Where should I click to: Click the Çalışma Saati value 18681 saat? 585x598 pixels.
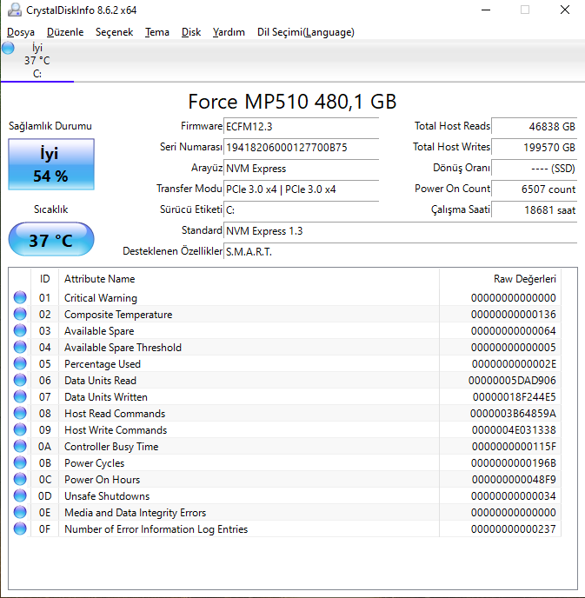(535, 209)
